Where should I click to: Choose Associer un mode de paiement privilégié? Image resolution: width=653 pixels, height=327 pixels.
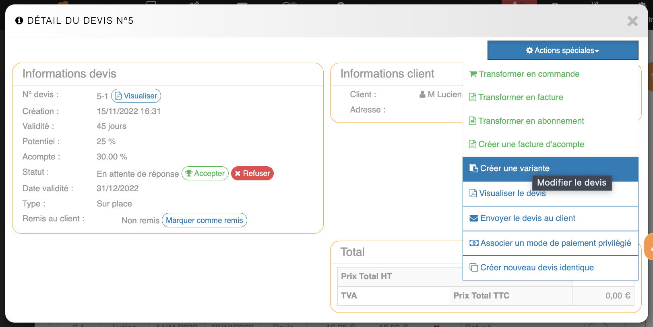tap(555, 243)
